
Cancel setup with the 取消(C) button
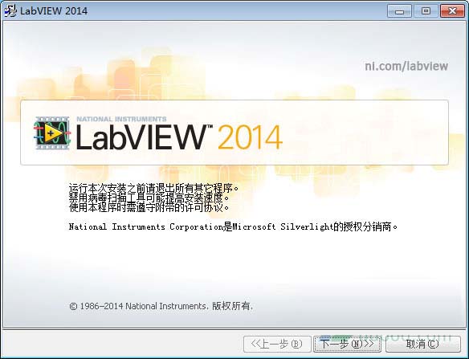point(422,344)
